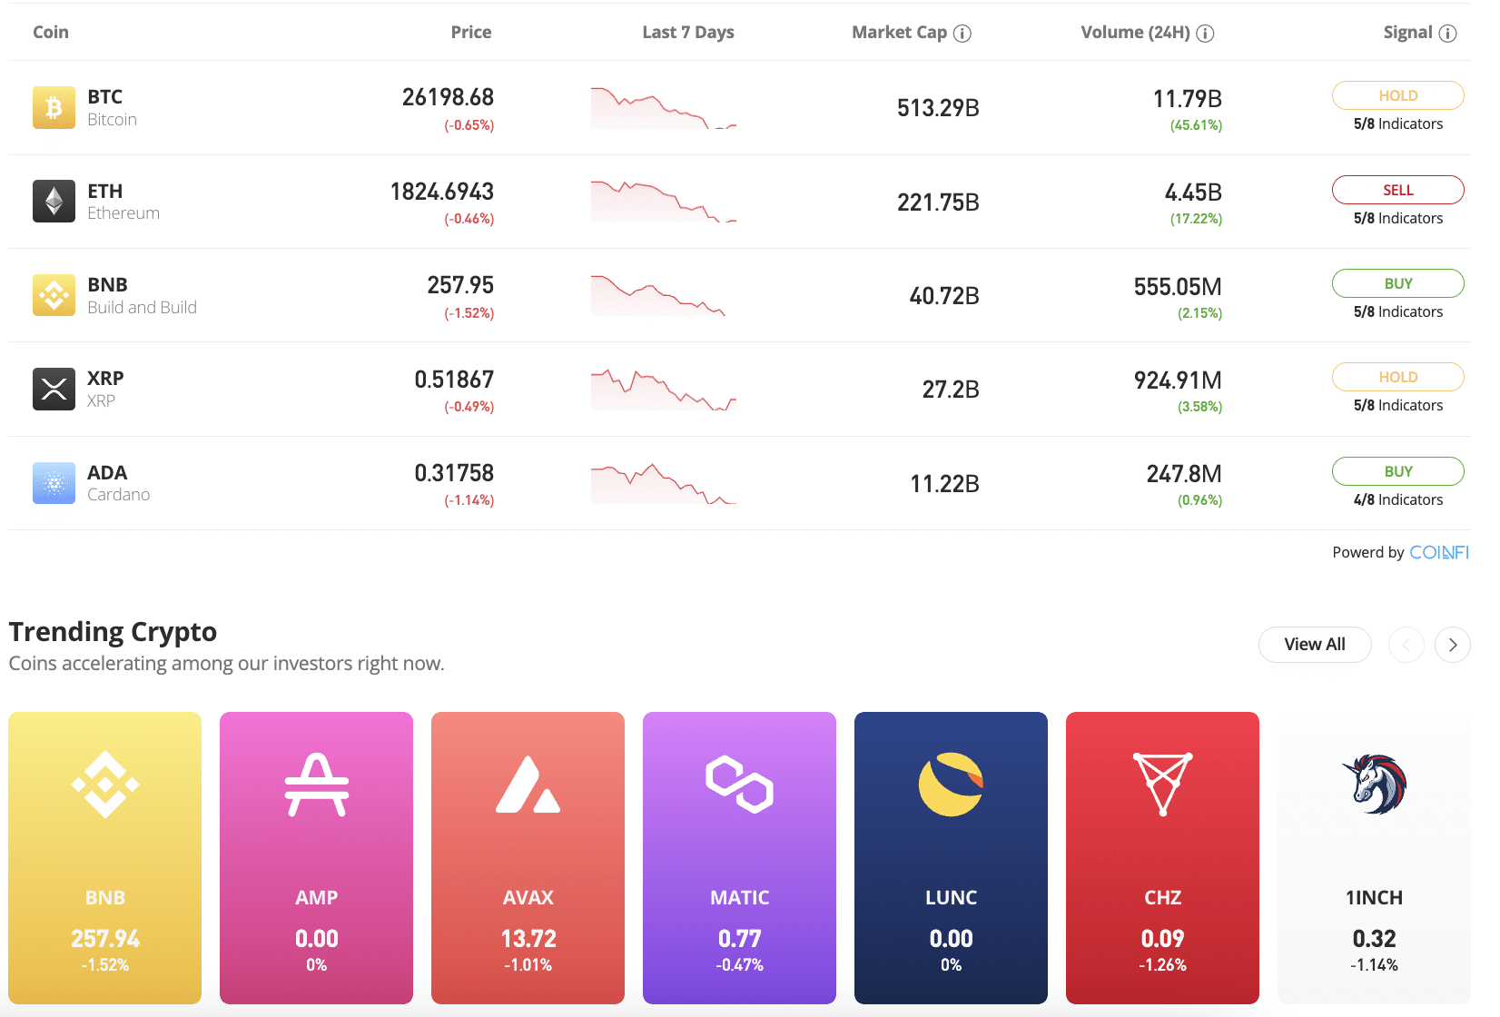Click the LUNC logo on trending card

click(x=951, y=785)
